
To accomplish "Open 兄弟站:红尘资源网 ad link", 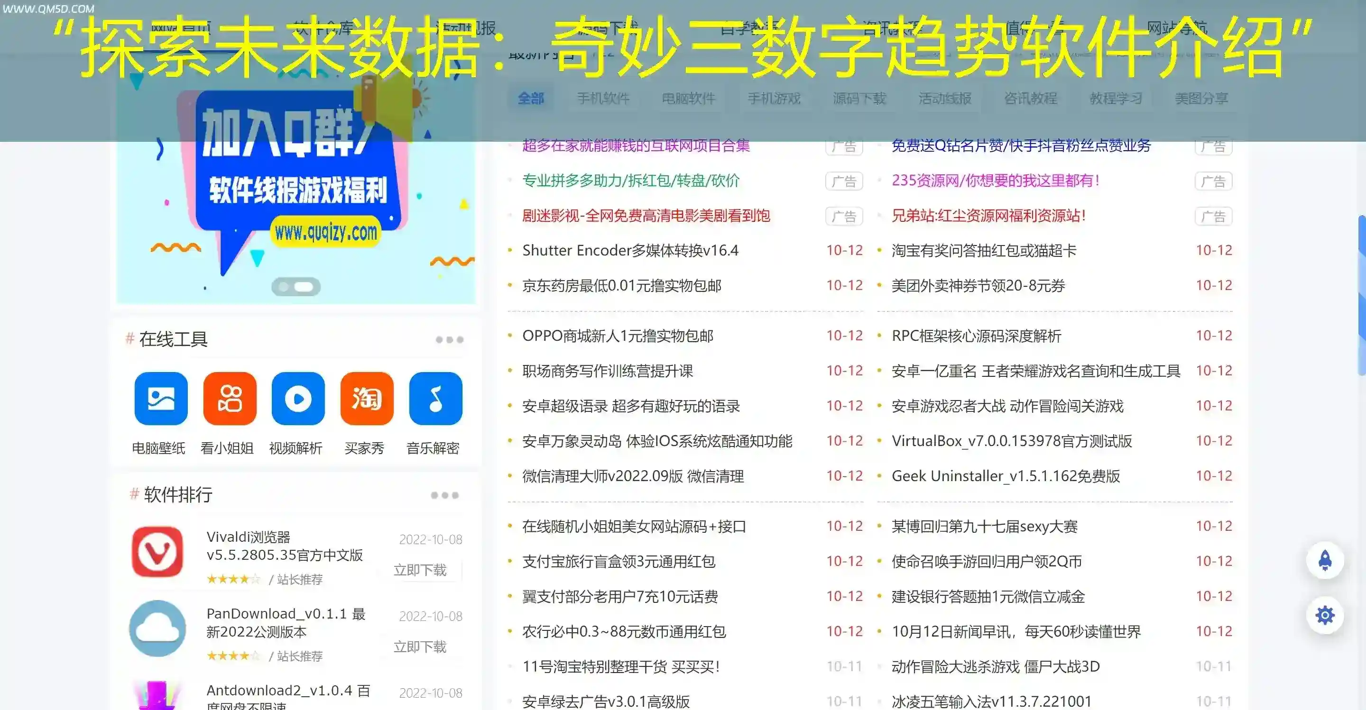I will click(989, 216).
